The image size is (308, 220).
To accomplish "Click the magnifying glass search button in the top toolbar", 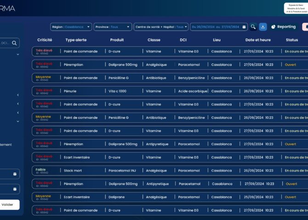I will coord(253,27).
